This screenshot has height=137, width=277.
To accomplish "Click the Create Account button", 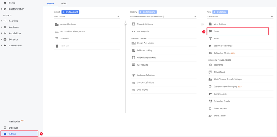I will 71,12.
